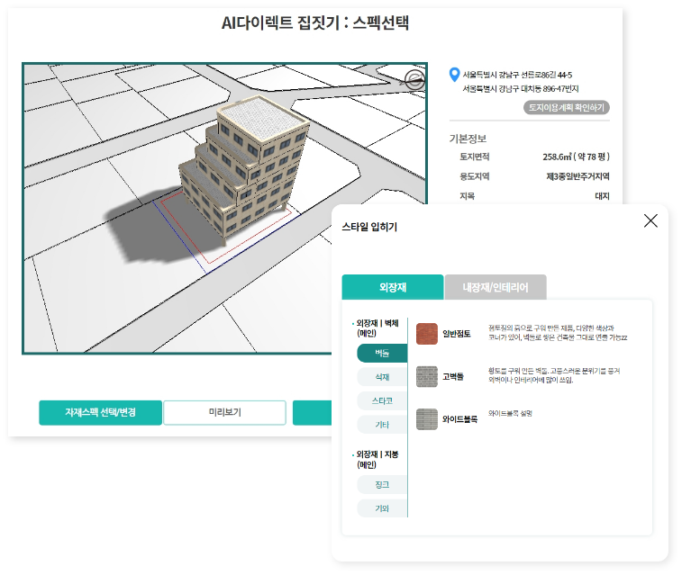Click the compass icon in the 3D viewer
Image resolution: width=682 pixels, height=575 pixels.
click(414, 80)
